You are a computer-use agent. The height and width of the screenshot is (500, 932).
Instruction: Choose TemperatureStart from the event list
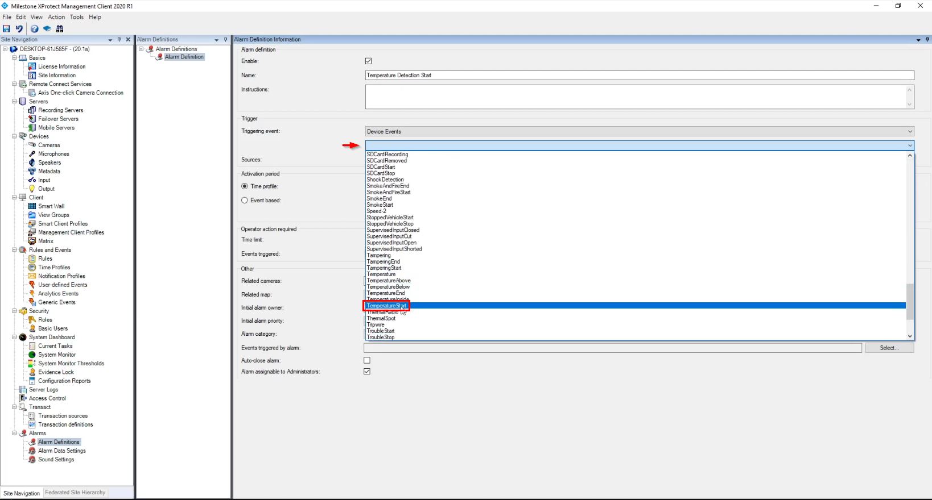click(386, 306)
